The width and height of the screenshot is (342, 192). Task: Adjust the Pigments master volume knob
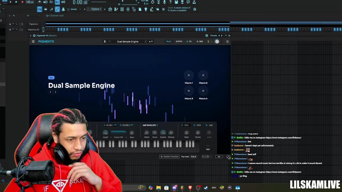coord(217,42)
